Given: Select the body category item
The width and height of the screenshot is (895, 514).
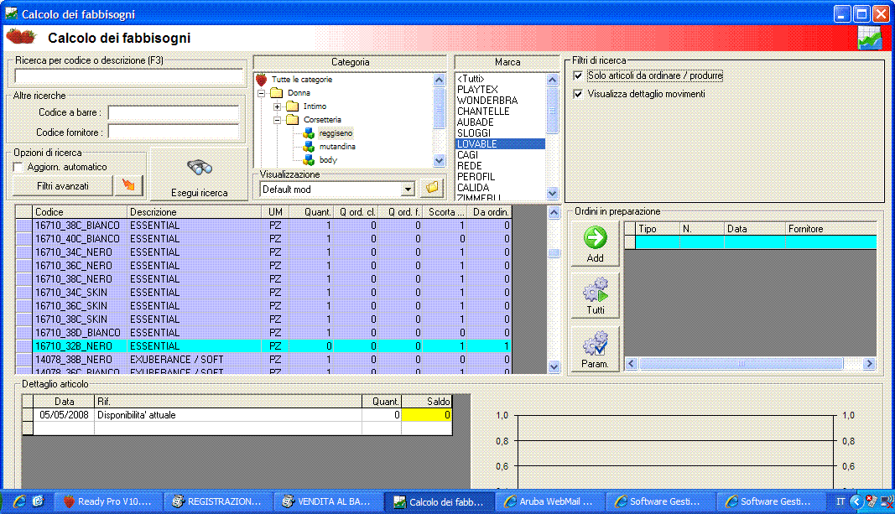Looking at the screenshot, I should (x=328, y=159).
